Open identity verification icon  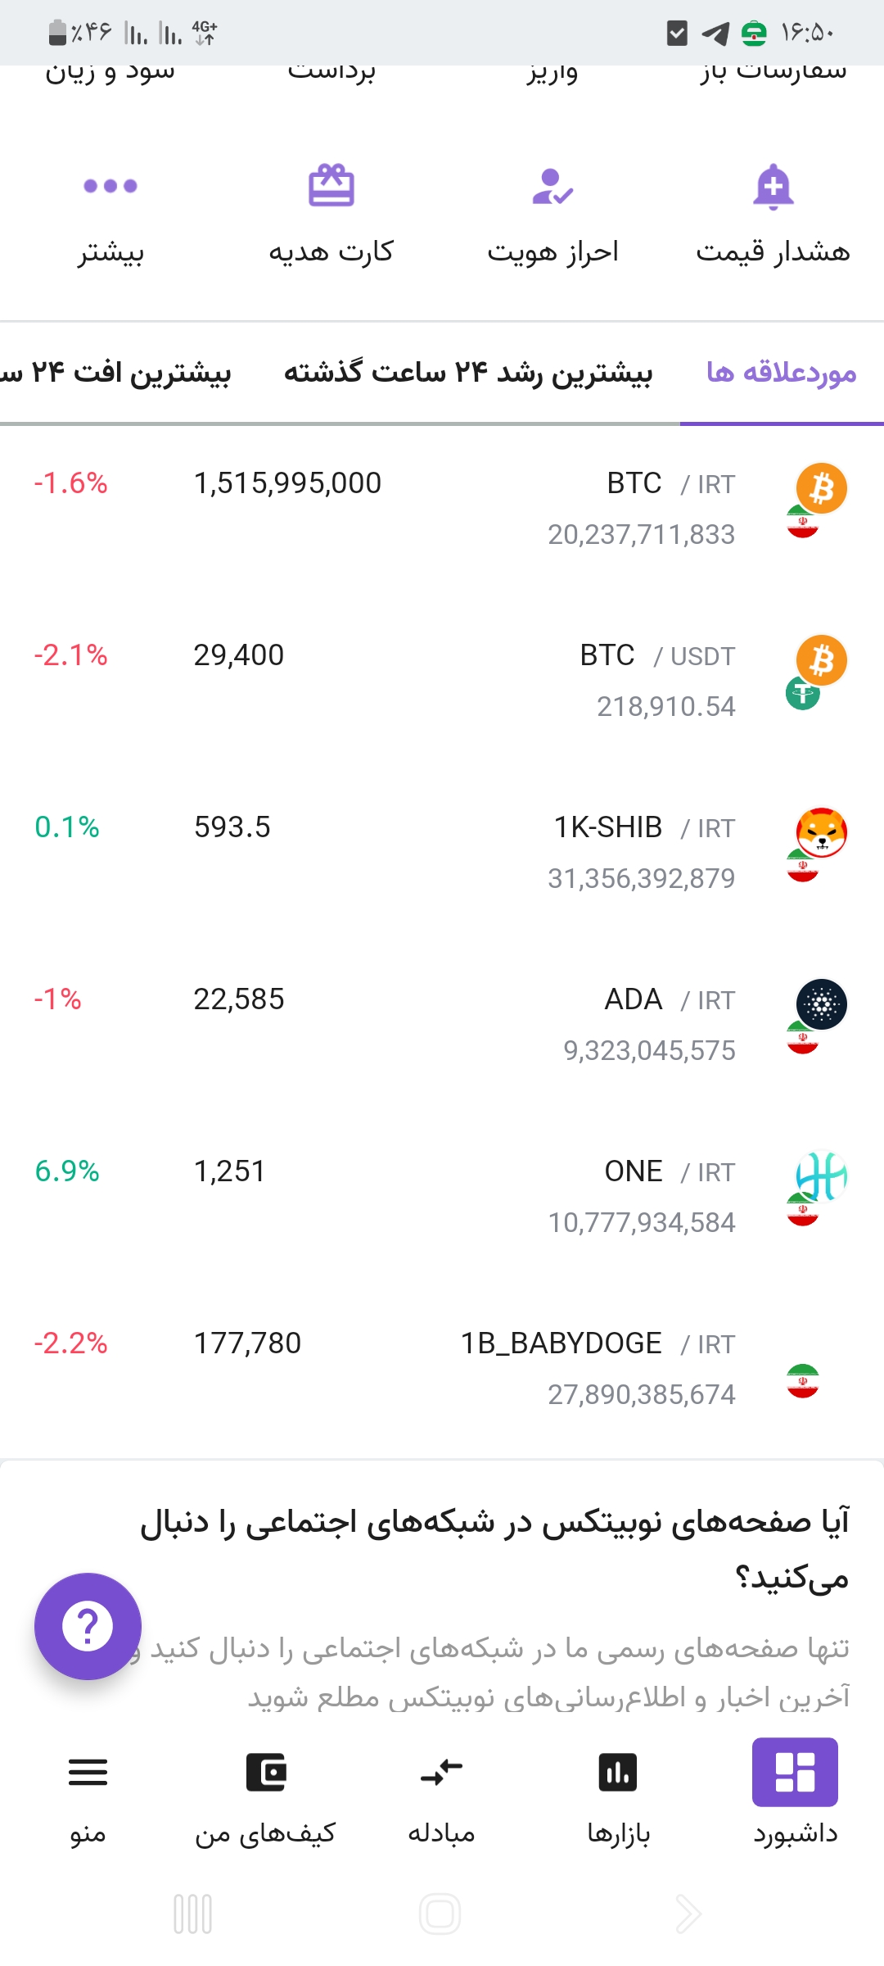click(x=552, y=187)
